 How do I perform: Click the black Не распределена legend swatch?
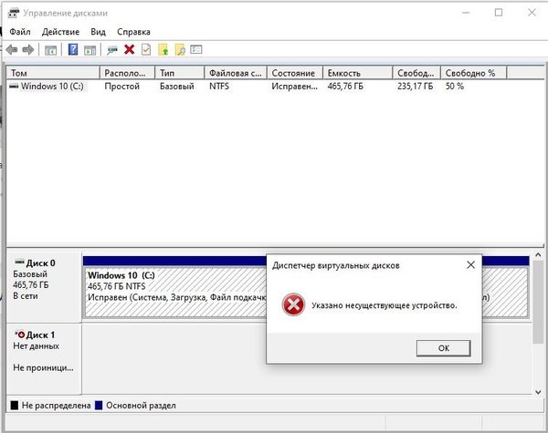[15, 405]
